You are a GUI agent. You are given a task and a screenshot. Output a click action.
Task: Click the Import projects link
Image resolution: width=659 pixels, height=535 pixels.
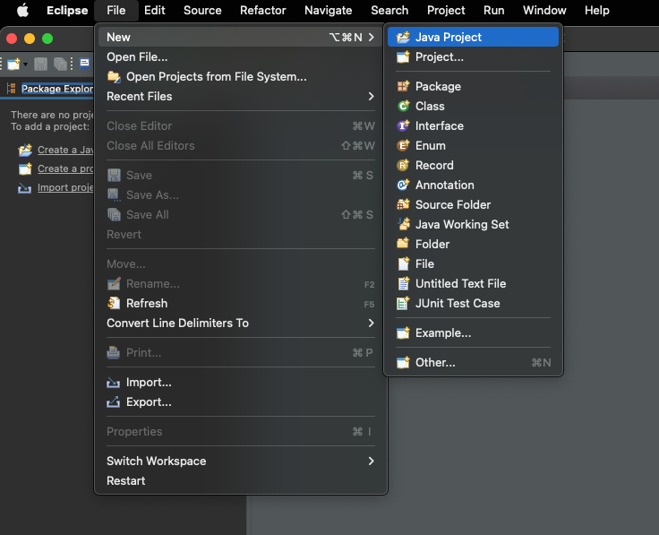(65, 187)
